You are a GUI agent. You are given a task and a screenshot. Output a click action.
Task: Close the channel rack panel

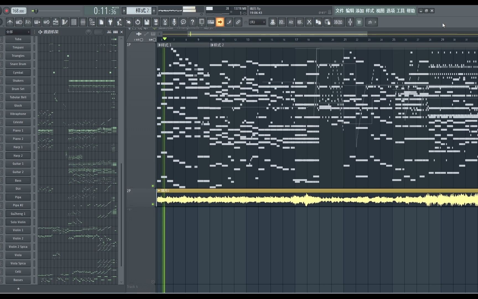click(x=121, y=32)
